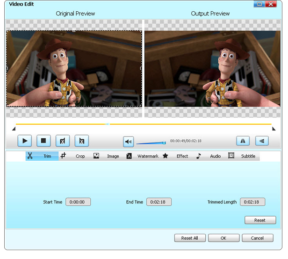288x259 pixels.
Task: Switch to the Trim tab
Action: (x=42, y=156)
